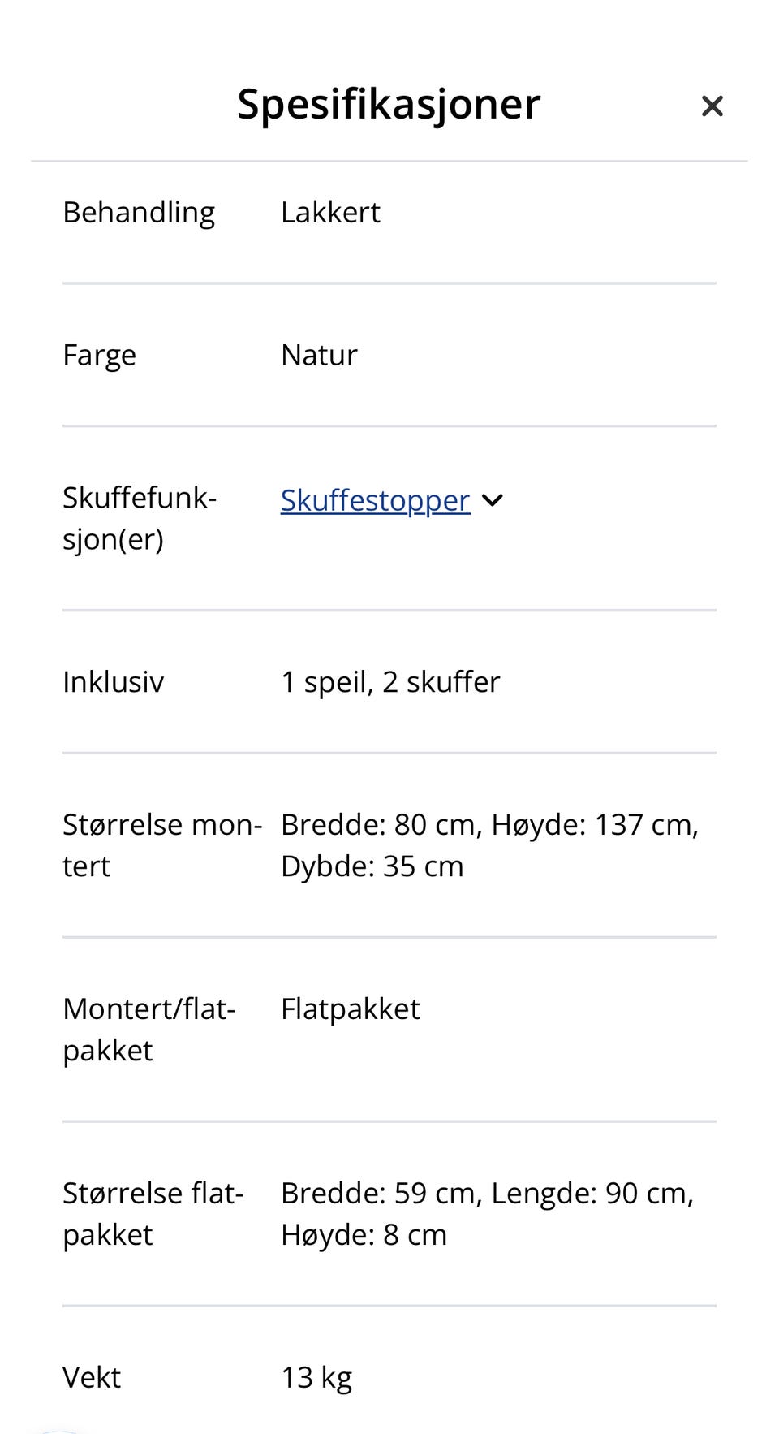
Task: Click the Størrelse montert label
Action: click(162, 844)
